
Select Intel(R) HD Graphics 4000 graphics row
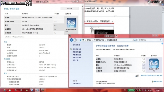pyautogui.click(x=34, y=25)
